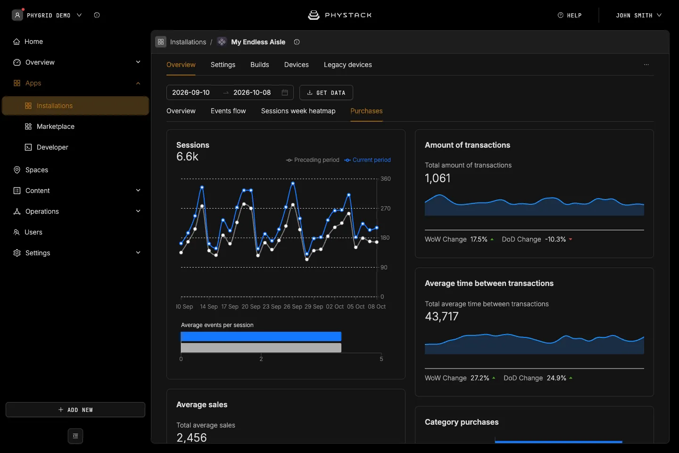Expand the Overview sidebar section

(x=138, y=62)
